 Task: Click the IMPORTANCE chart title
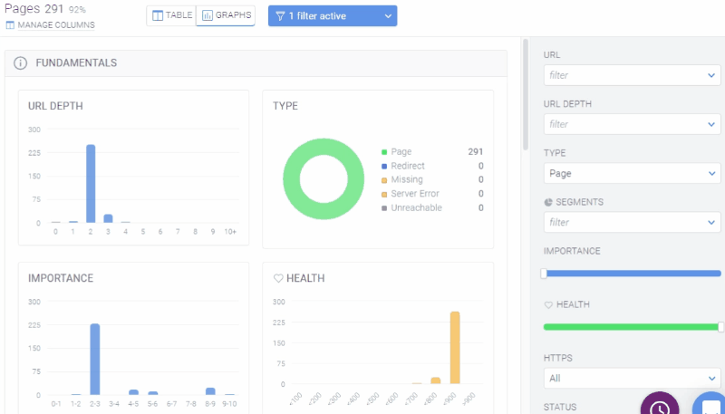coord(61,278)
